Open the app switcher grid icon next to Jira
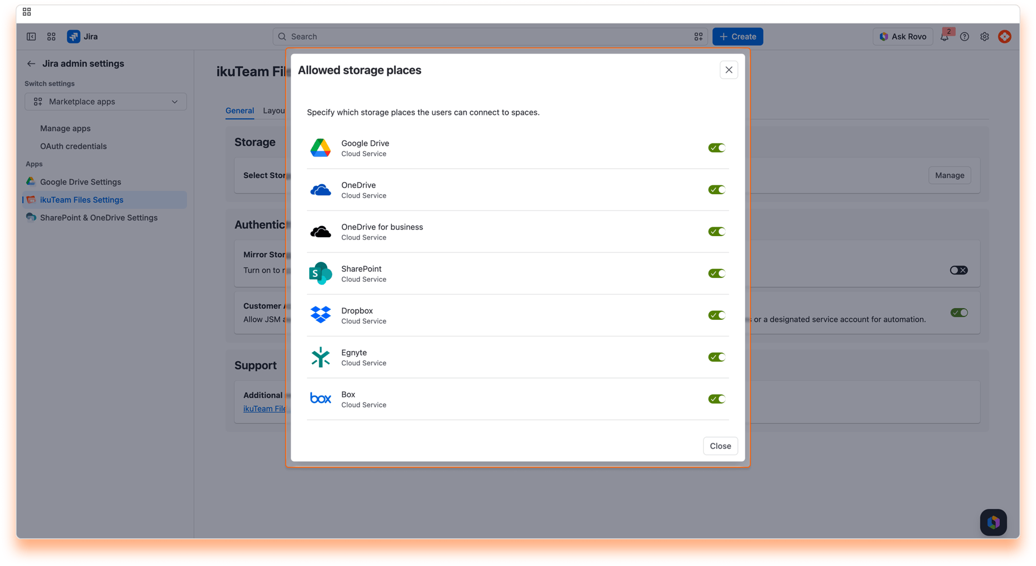The height and width of the screenshot is (566, 1036). pyautogui.click(x=51, y=37)
